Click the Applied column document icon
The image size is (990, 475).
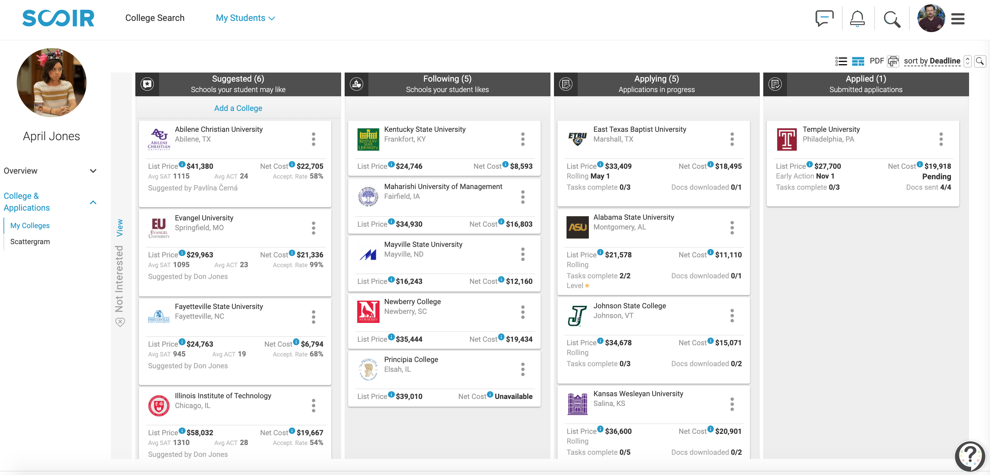coord(775,84)
